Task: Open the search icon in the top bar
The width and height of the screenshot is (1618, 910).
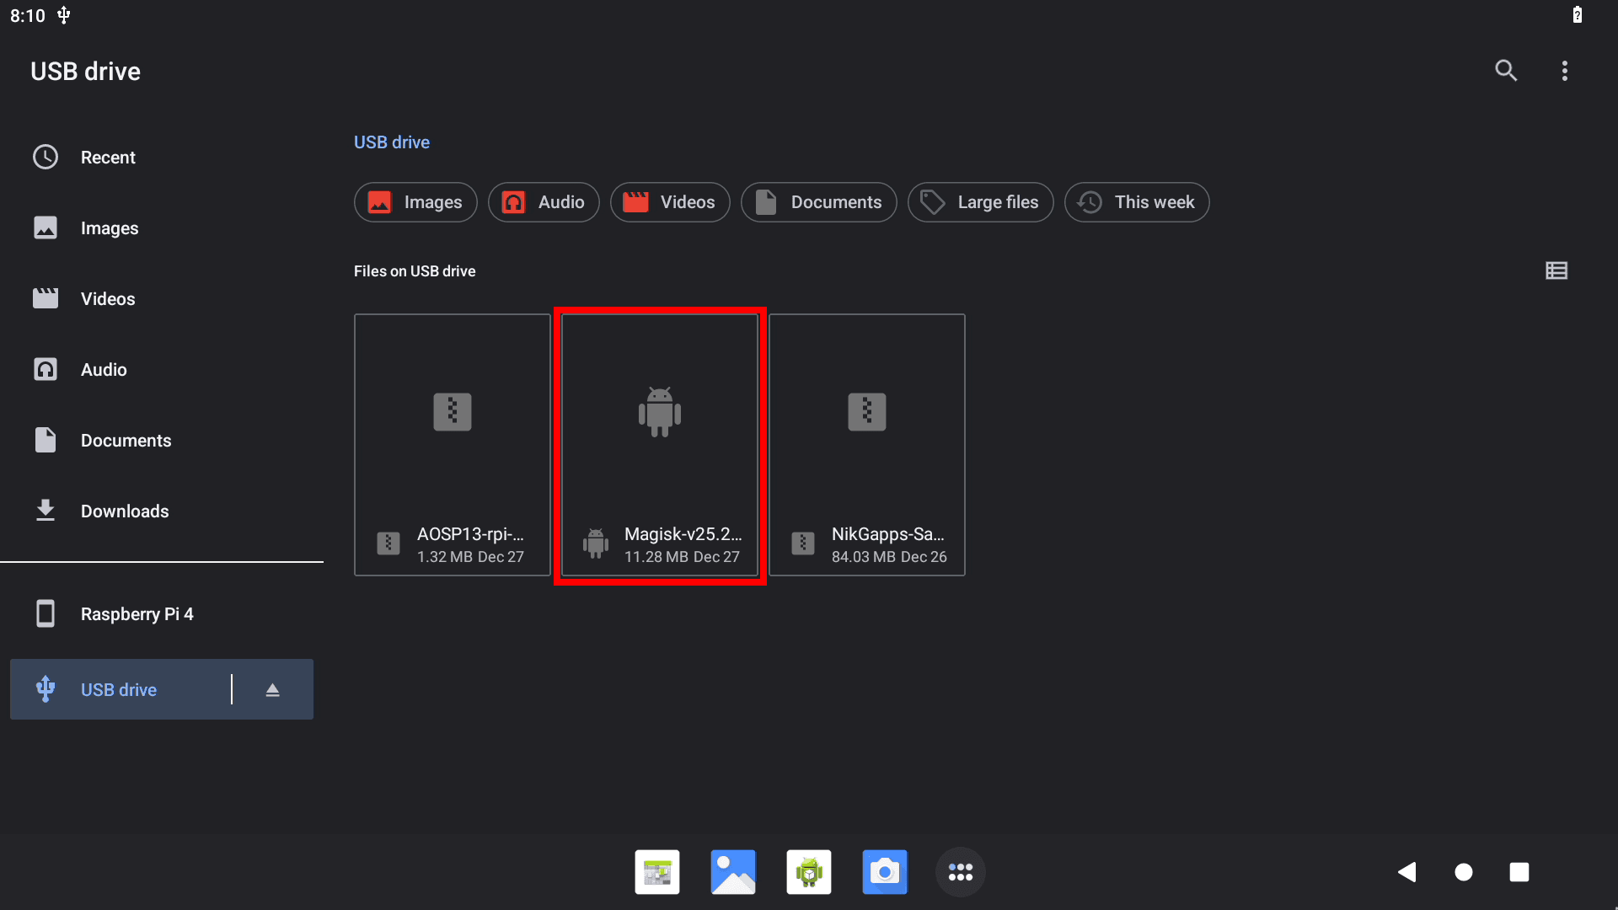Action: pos(1506,71)
